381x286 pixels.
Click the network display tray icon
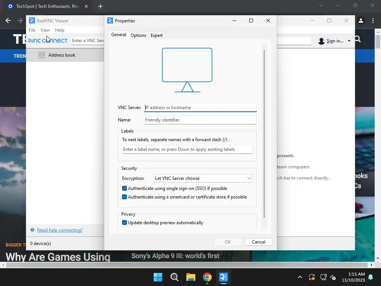[323, 277]
